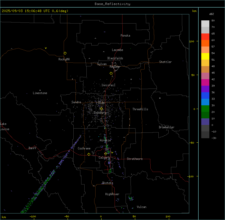Click the -30 value in dBZ legend
The image size is (225, 220).
point(214,138)
